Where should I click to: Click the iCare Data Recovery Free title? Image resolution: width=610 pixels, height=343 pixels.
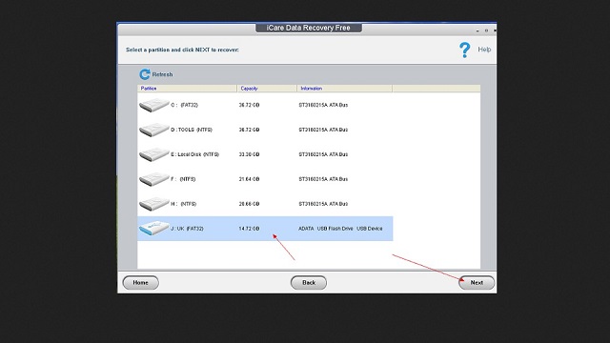click(x=309, y=28)
